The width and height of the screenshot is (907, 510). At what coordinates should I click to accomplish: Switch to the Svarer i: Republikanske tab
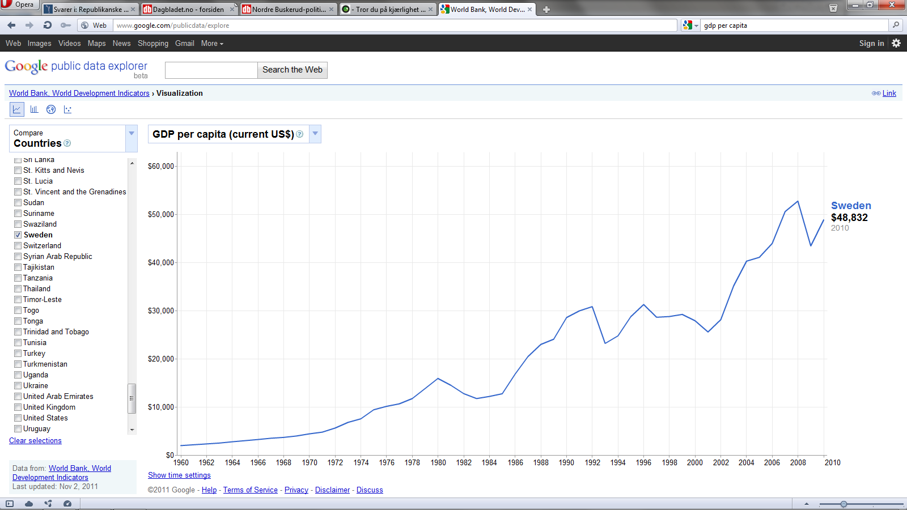[90, 10]
